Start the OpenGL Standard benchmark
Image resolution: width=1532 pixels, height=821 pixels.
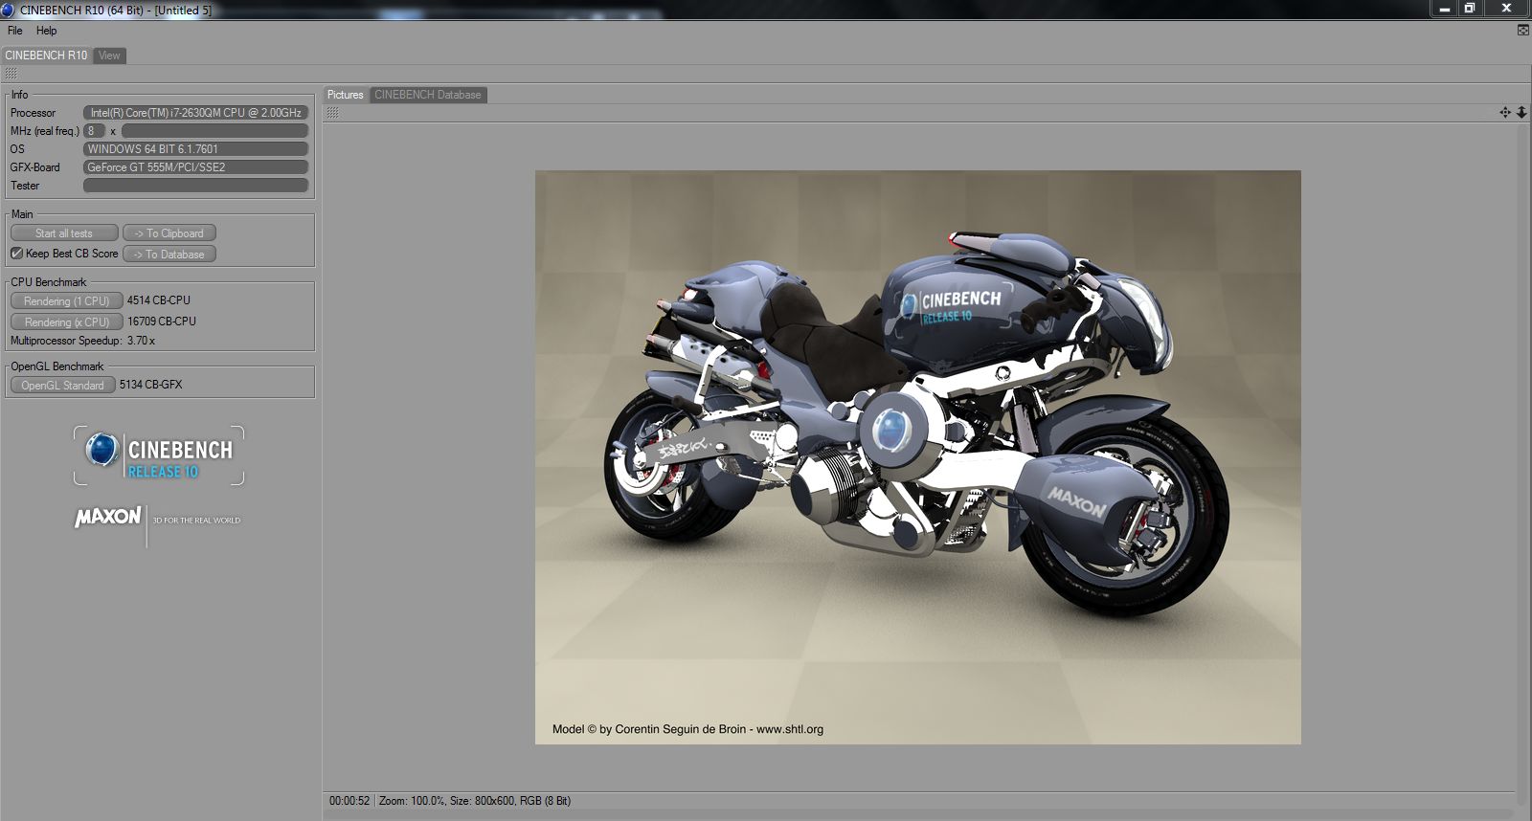click(x=62, y=386)
